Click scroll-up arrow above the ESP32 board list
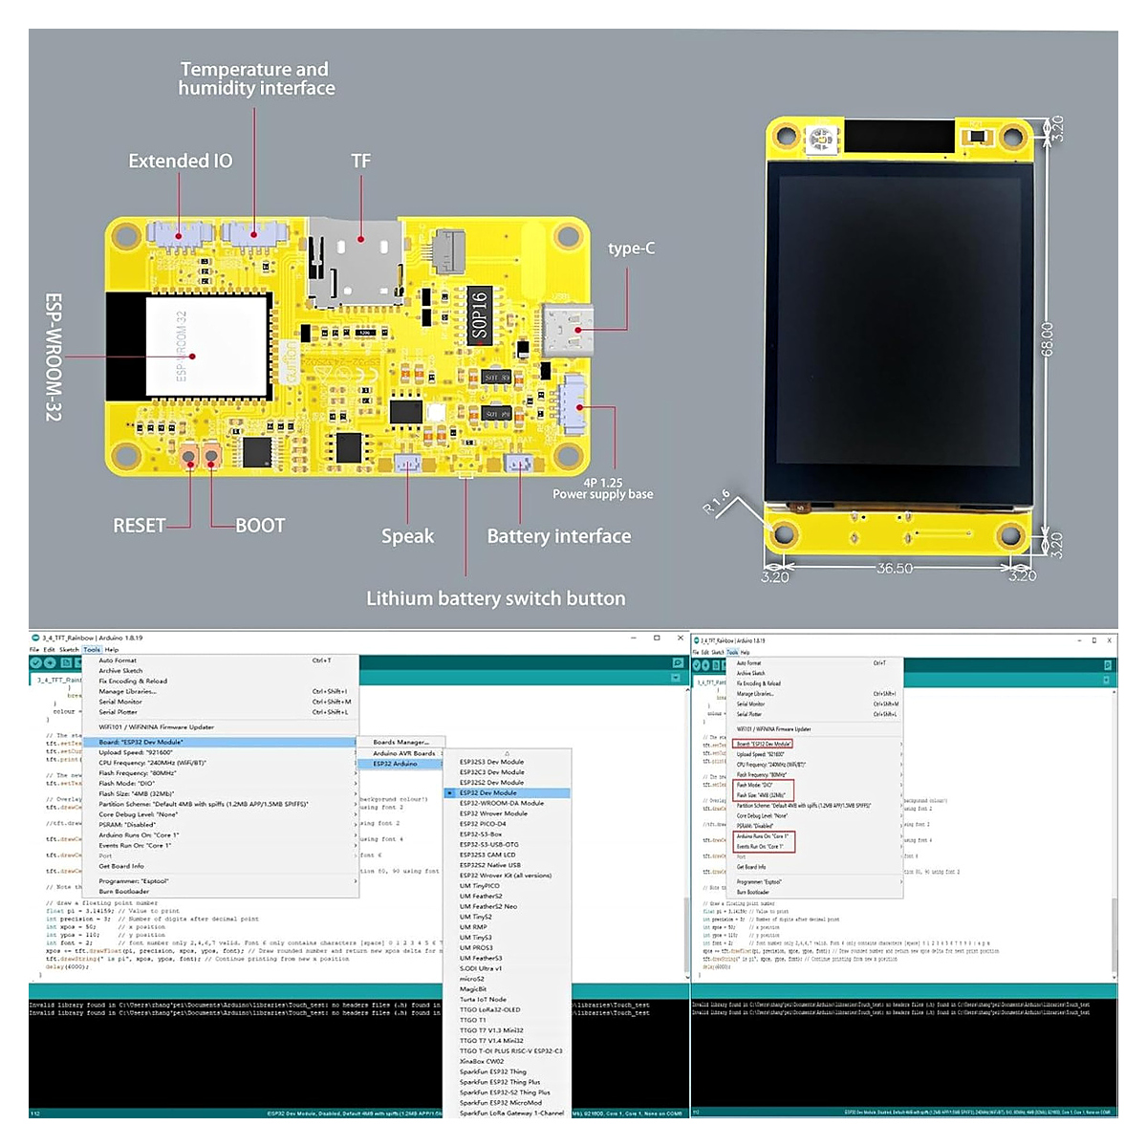 click(508, 754)
